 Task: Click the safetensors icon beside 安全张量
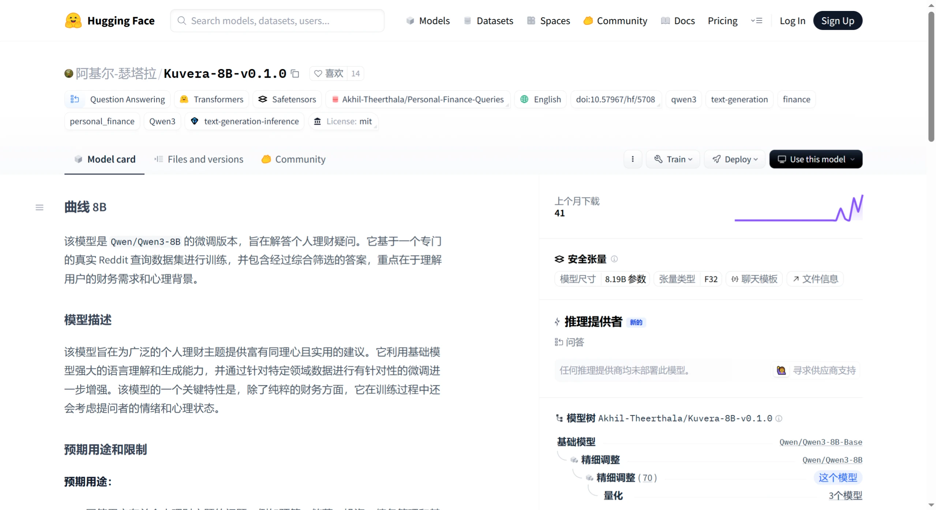coord(559,259)
